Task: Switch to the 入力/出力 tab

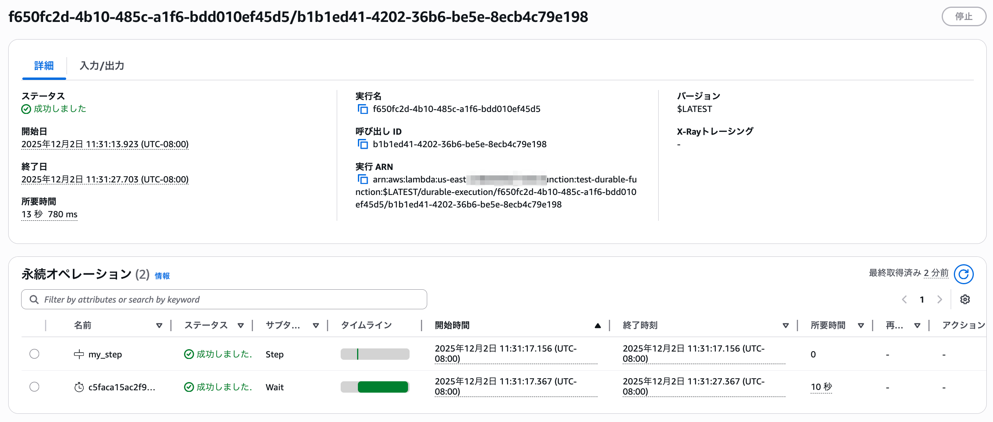Action: (102, 66)
